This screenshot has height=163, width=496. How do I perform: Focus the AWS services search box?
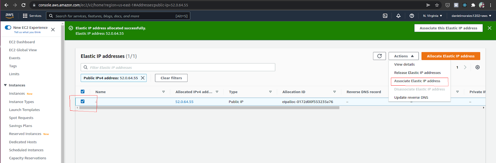pyautogui.click(x=118, y=16)
